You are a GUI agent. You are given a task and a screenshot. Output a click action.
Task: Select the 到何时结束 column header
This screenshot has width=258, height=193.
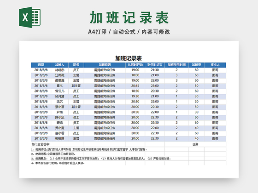[x=155, y=65]
